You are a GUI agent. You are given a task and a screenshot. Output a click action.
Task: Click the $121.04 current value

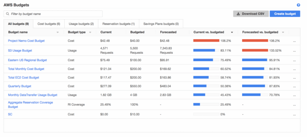(x=106, y=69)
